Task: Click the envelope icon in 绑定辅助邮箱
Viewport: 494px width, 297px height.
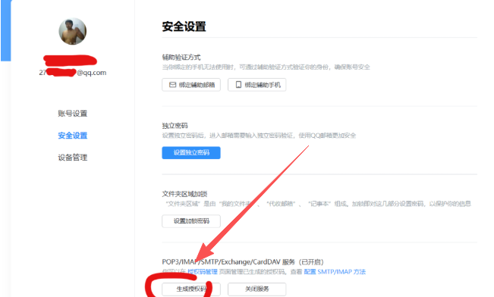Action: (173, 85)
